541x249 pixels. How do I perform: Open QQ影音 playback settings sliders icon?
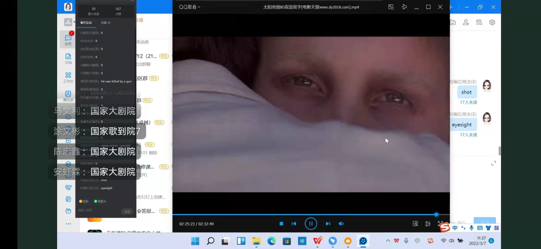[x=428, y=224]
